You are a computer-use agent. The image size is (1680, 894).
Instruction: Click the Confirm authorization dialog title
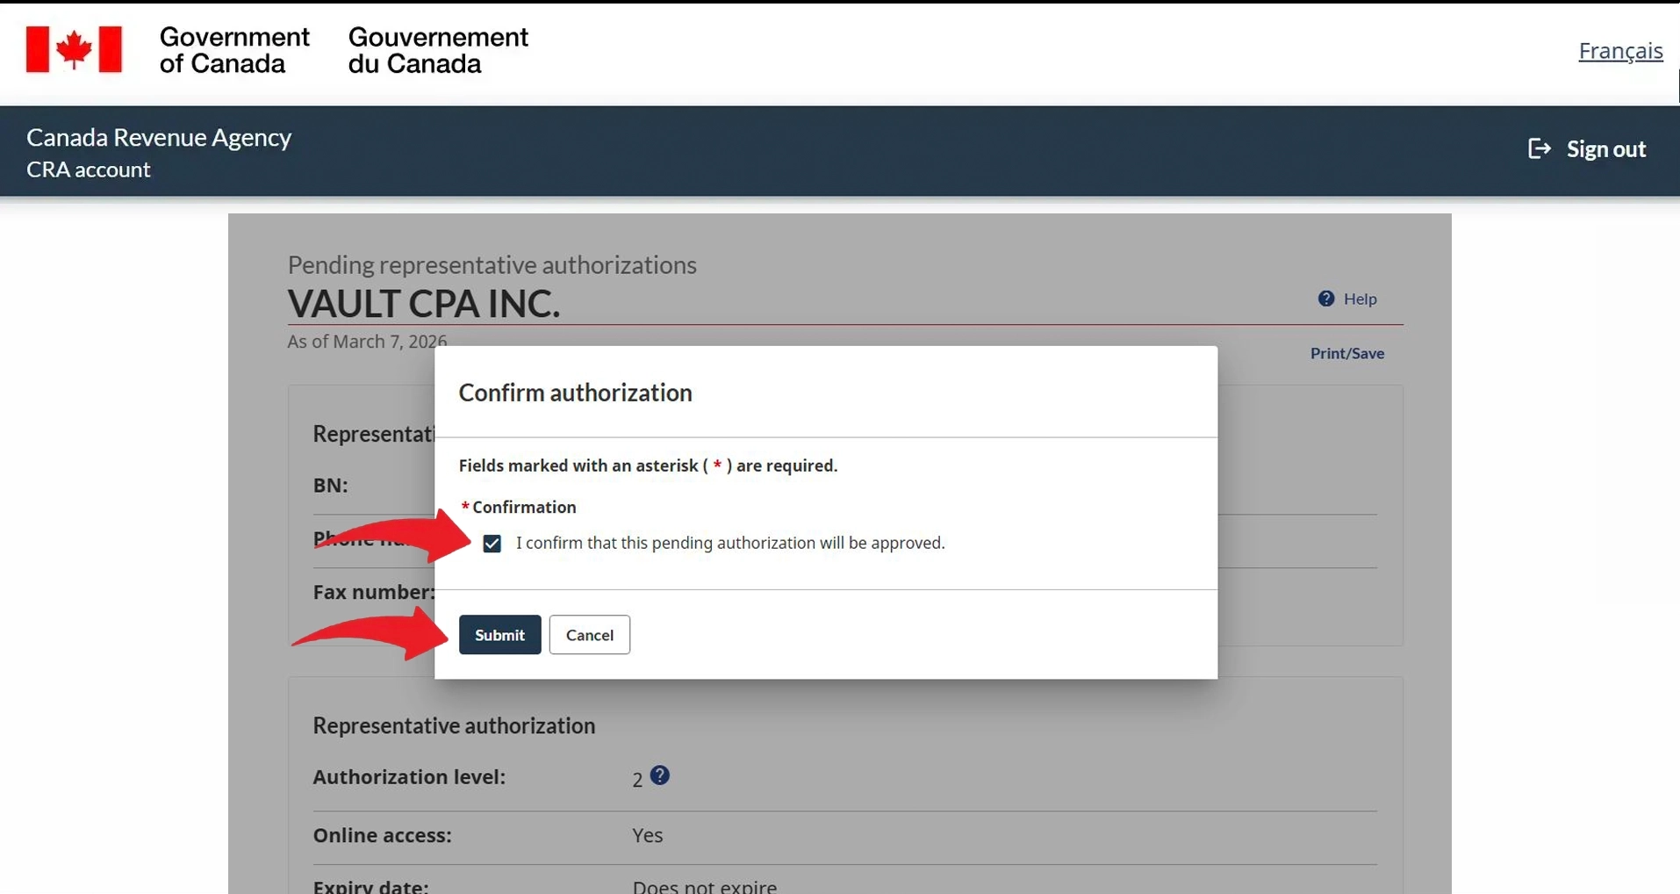tap(575, 393)
